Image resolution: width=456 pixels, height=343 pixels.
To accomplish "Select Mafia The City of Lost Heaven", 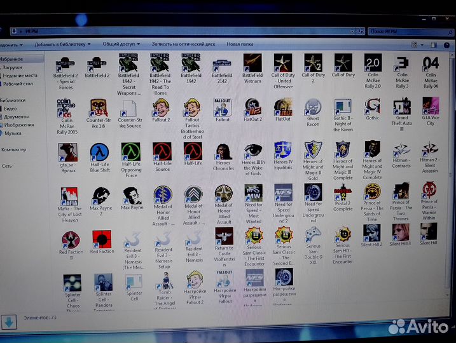I will pos(70,205).
